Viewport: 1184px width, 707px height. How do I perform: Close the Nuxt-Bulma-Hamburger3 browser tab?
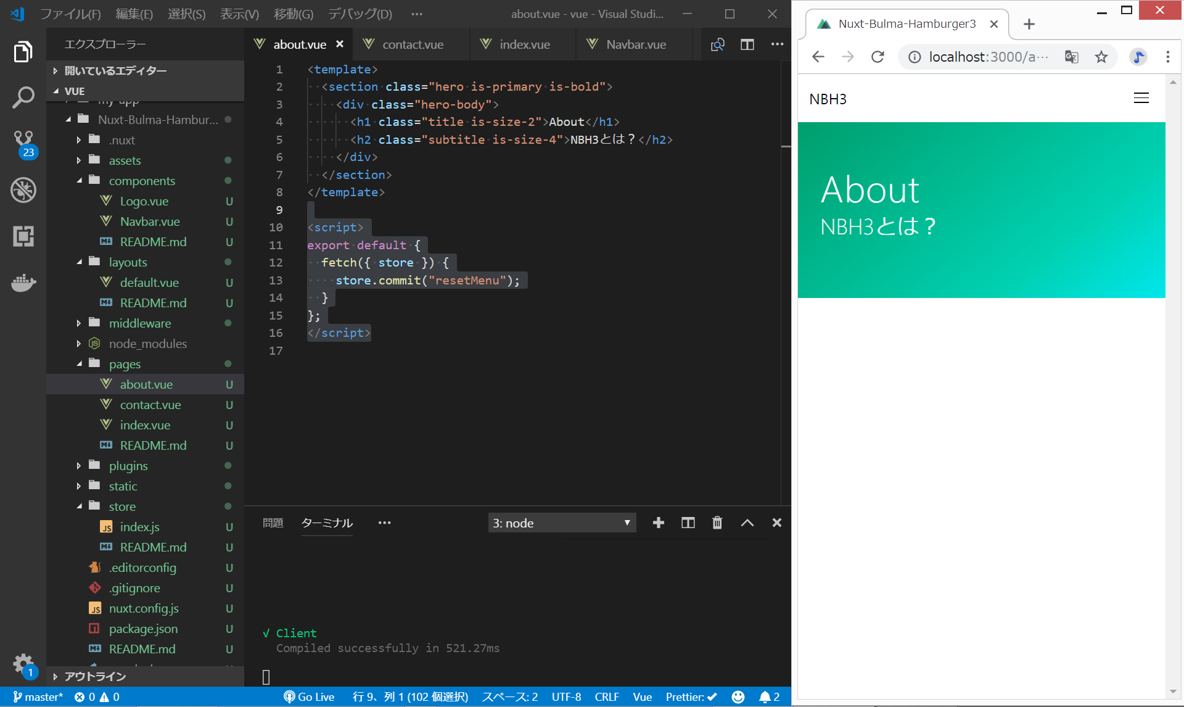click(994, 24)
